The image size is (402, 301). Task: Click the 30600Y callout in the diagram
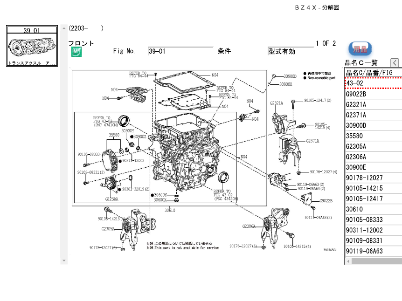[x=160, y=195]
